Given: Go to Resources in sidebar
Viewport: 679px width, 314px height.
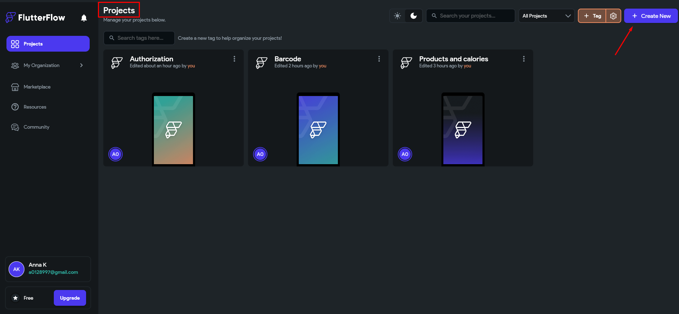Looking at the screenshot, I should pyautogui.click(x=35, y=107).
